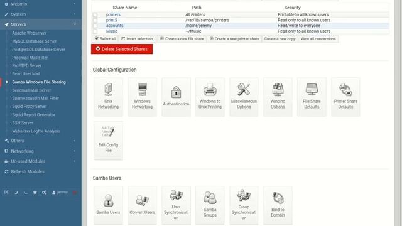Expand the System sidebar section
This screenshot has width=402, height=226.
41,14
